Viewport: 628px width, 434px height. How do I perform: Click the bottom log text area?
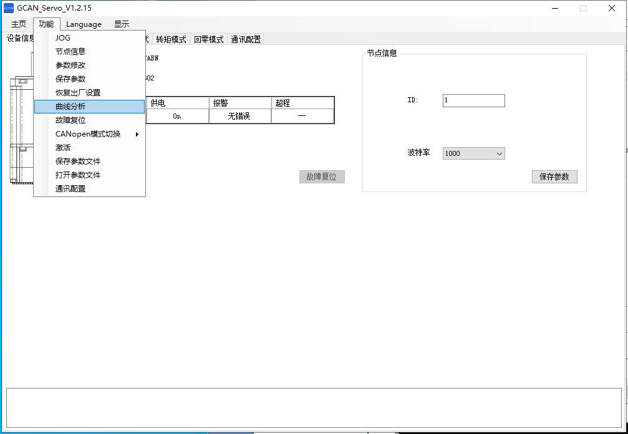[x=314, y=407]
